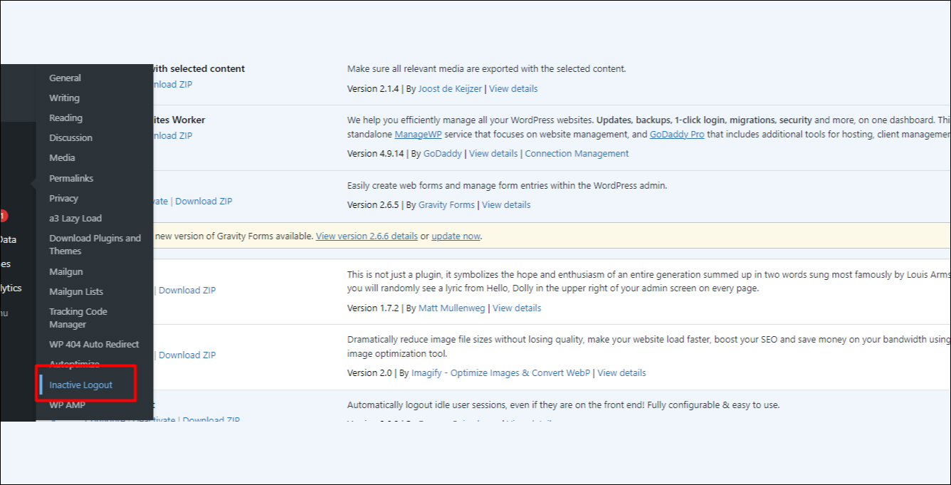Select Reading in the settings submenu
The width and height of the screenshot is (951, 485).
coord(65,118)
